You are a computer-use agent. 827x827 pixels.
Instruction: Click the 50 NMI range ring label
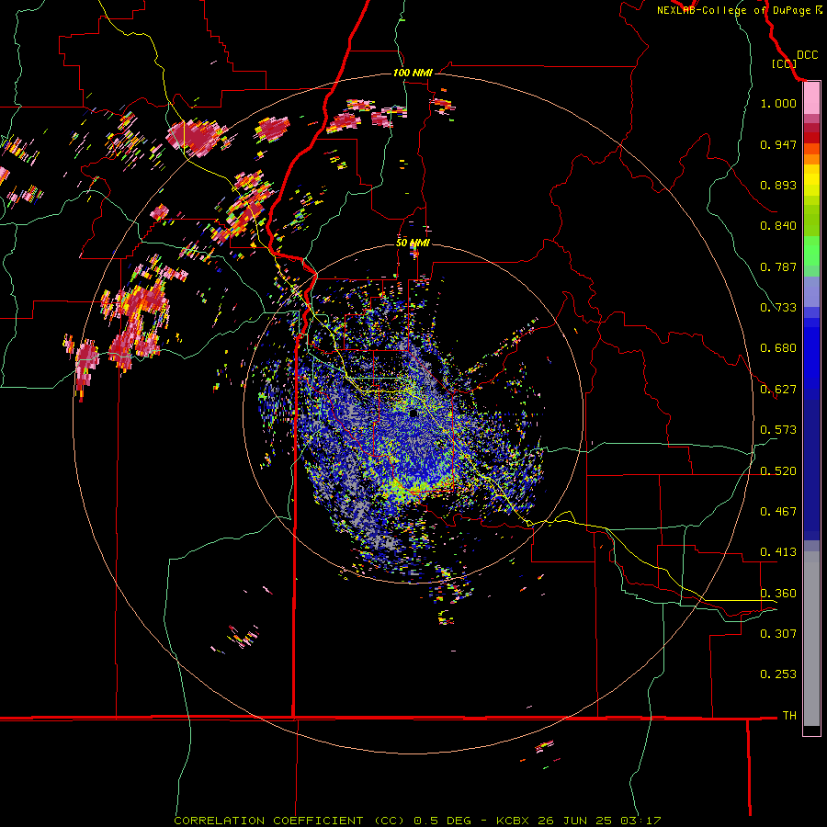413,244
